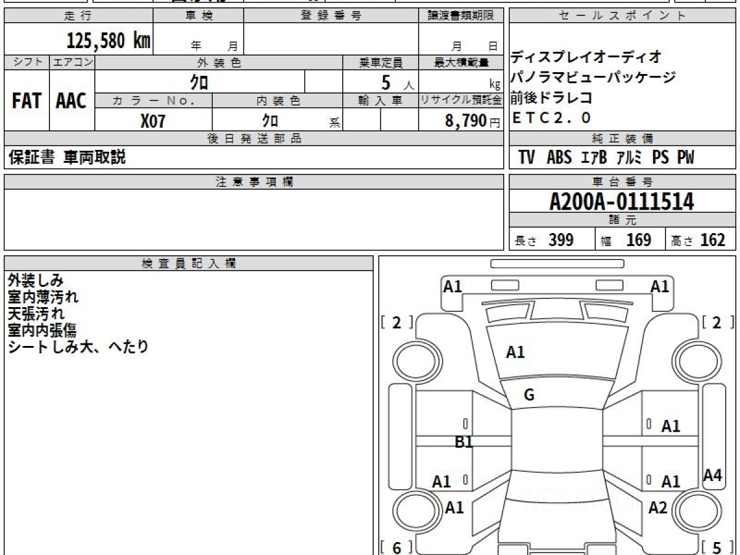This screenshot has height=555, width=740.
Task: Select the ABS equipment label
Action: point(559,158)
